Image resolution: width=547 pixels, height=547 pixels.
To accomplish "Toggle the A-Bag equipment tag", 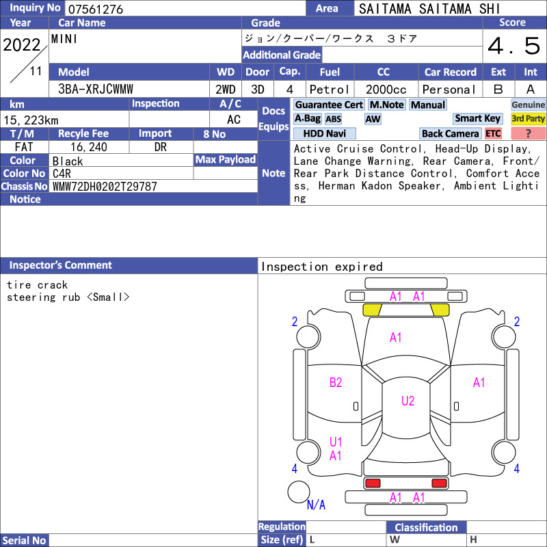I will pyautogui.click(x=307, y=119).
